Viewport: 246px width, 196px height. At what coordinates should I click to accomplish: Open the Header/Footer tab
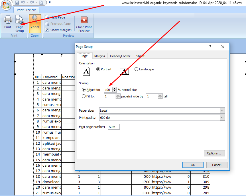(x=120, y=56)
